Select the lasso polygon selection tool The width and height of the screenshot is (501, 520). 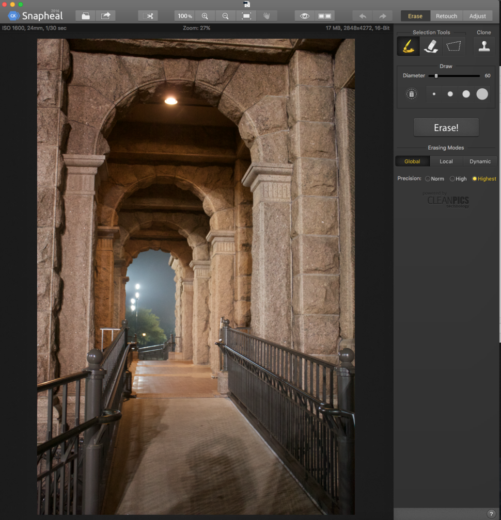(x=453, y=46)
